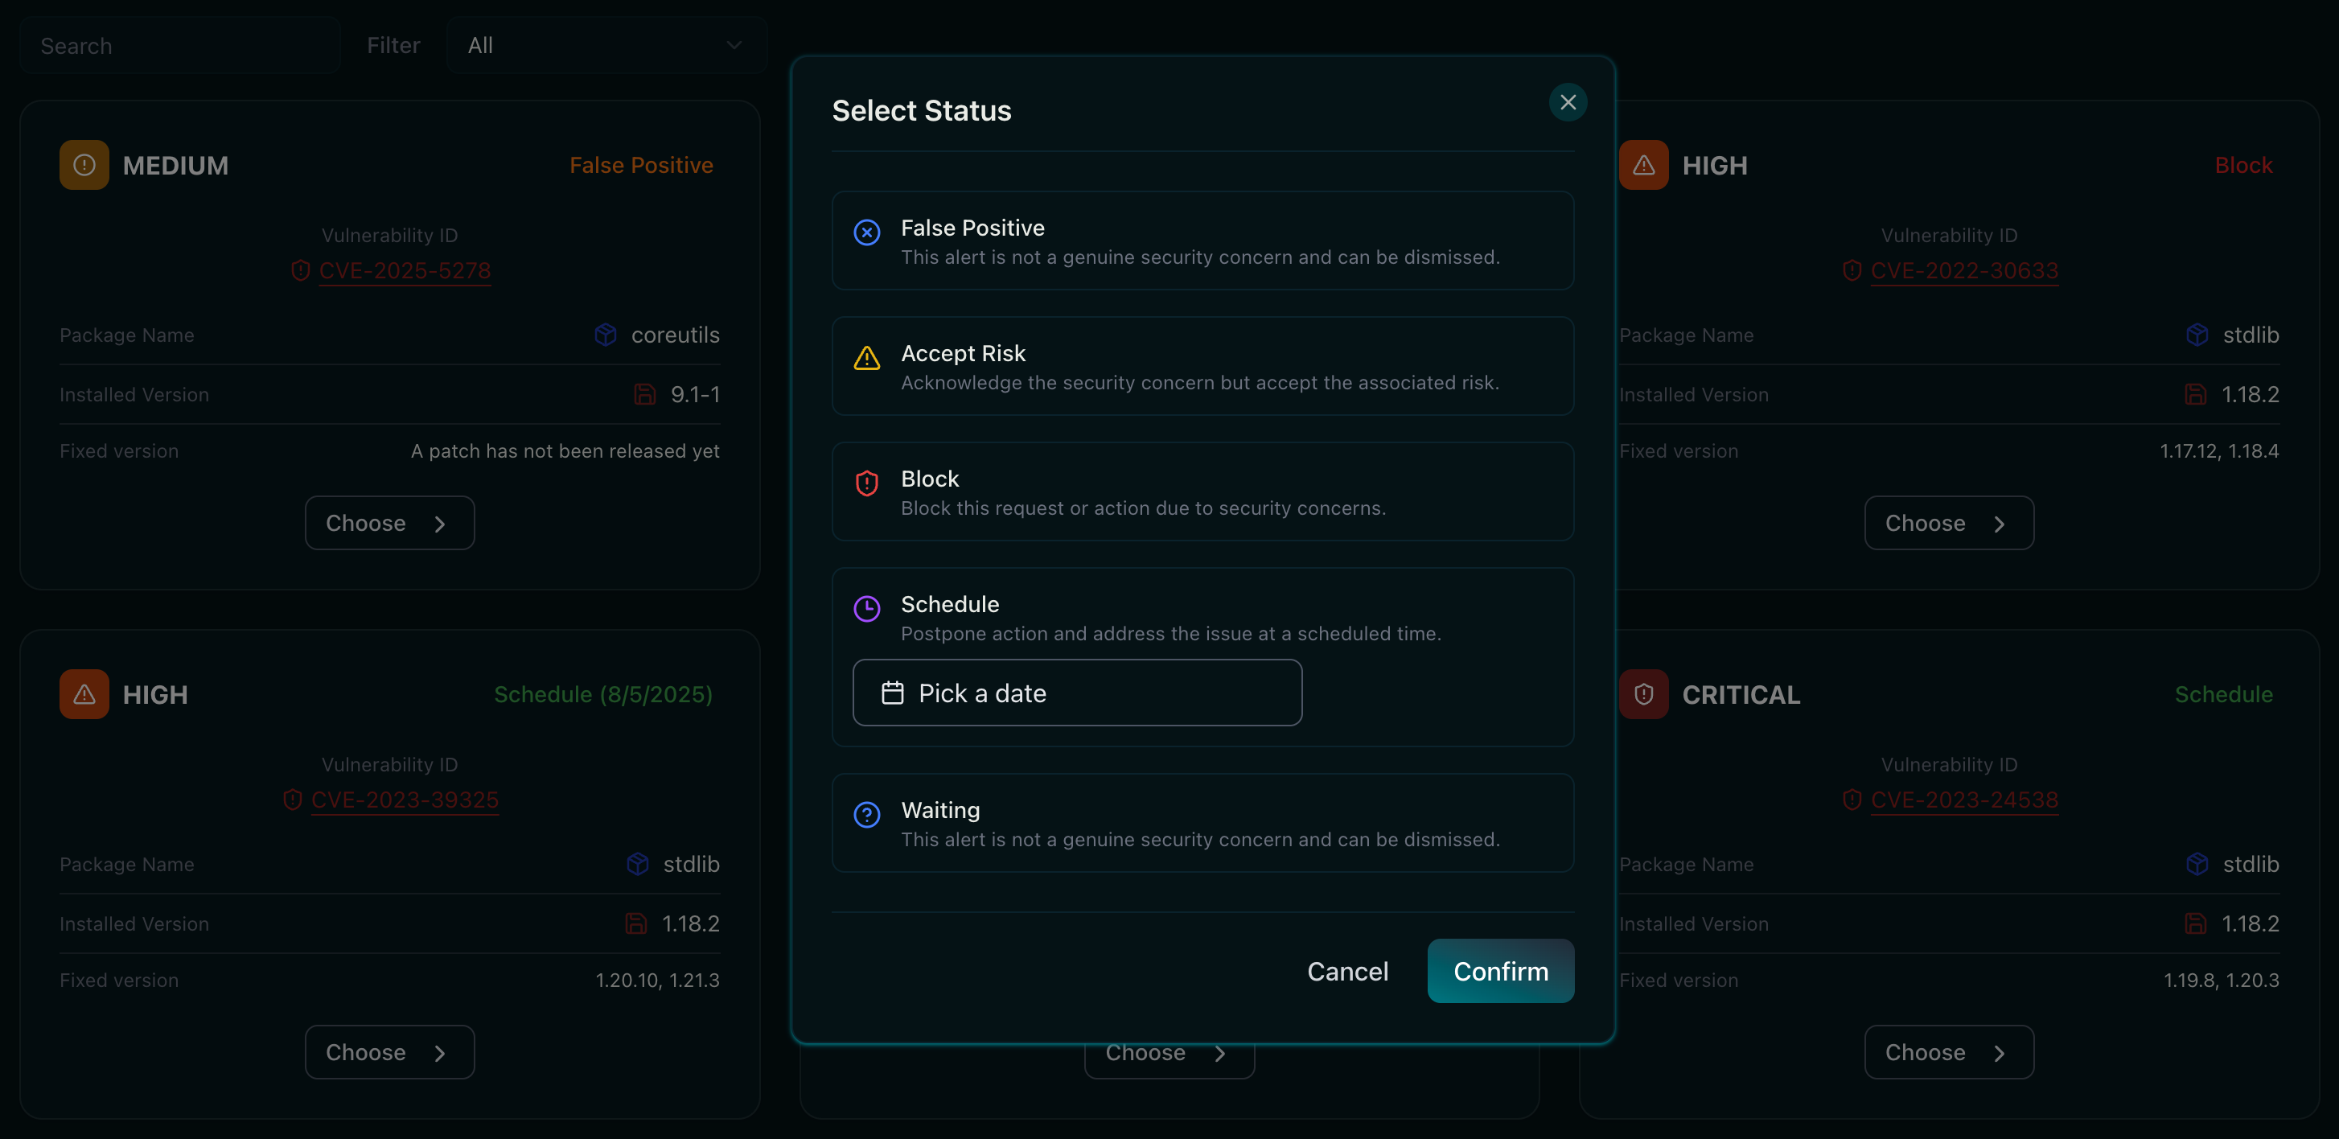This screenshot has width=2339, height=1139.
Task: Open the CVE-2023-39325 vulnerability link
Action: pos(404,800)
